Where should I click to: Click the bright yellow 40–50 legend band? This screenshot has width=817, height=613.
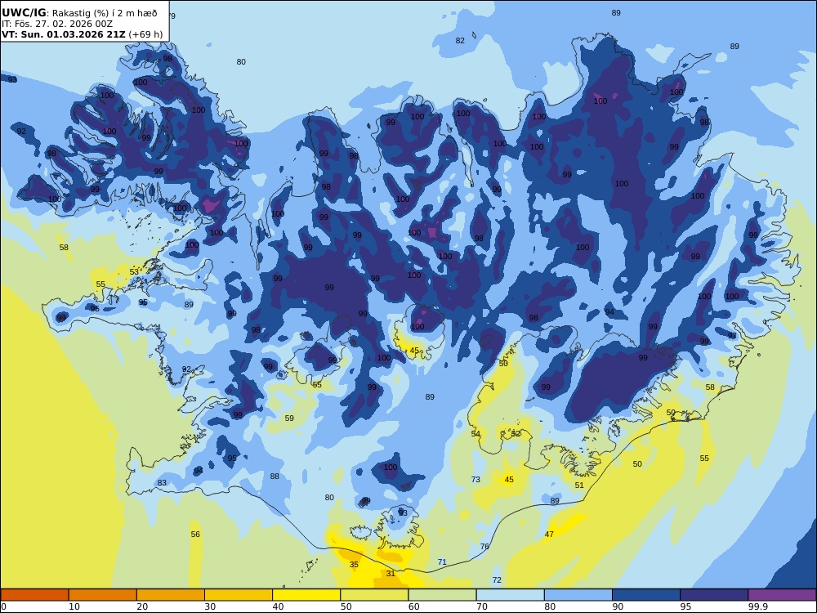coord(306,595)
